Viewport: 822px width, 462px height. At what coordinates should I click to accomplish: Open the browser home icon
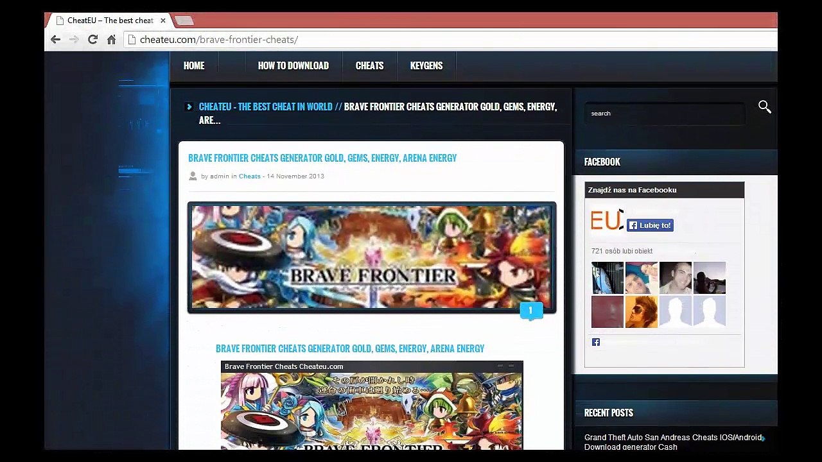coord(111,40)
